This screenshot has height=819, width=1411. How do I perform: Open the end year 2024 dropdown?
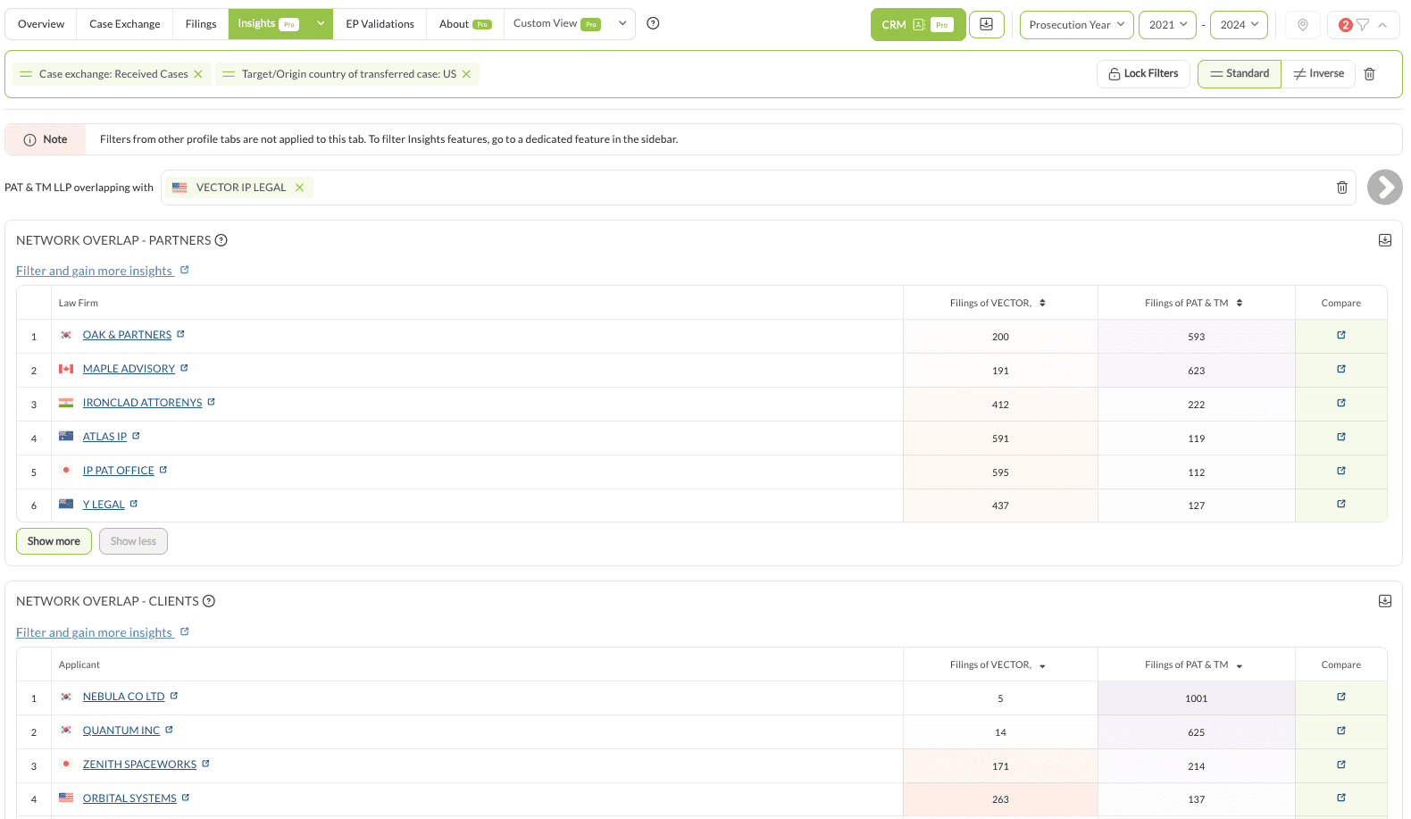click(x=1240, y=25)
